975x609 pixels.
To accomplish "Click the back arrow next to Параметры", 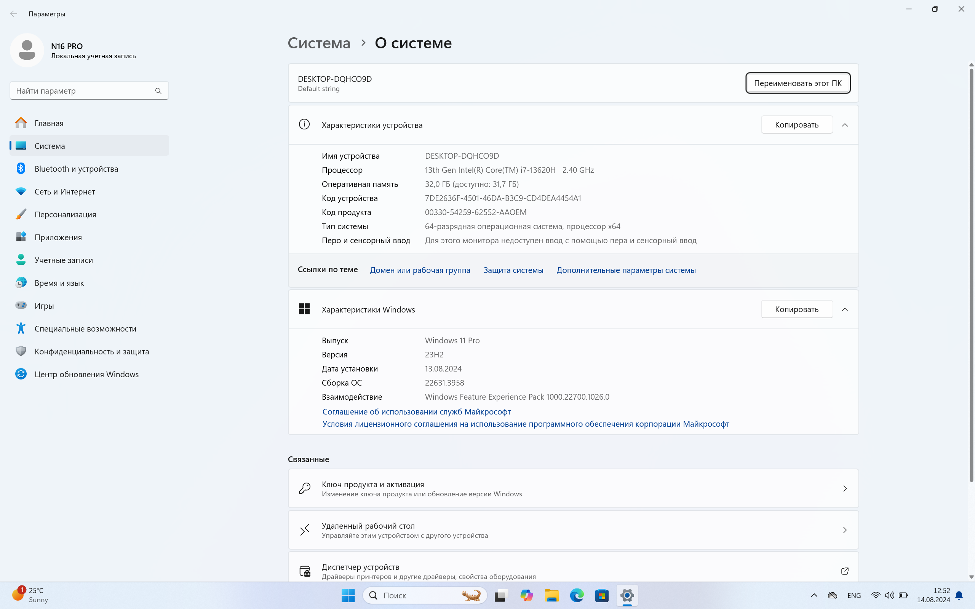I will 14,14.
